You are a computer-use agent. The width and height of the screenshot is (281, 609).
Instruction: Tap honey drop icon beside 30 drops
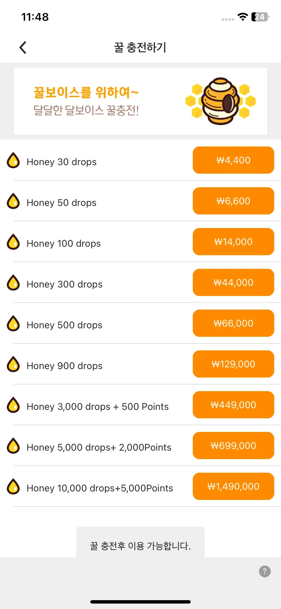tap(13, 160)
